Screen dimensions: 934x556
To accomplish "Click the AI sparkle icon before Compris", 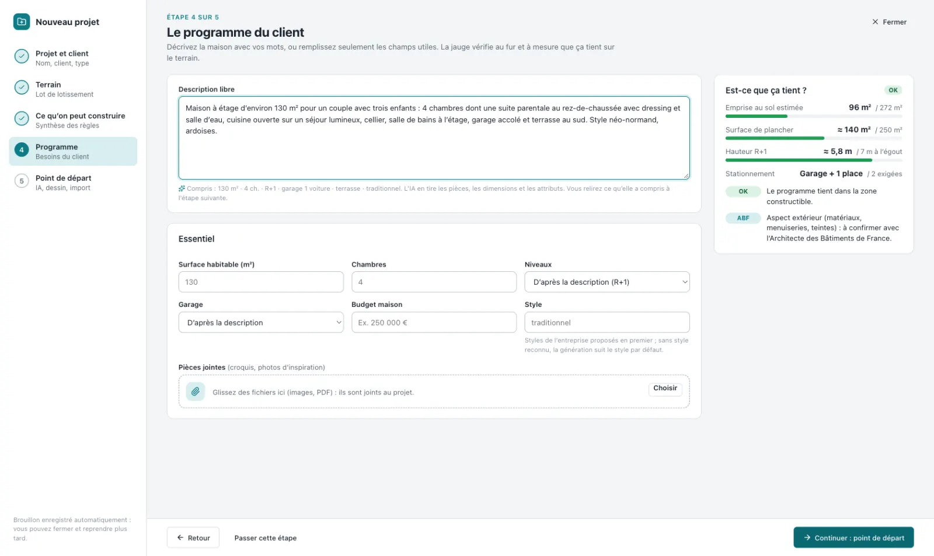I will pos(182,188).
